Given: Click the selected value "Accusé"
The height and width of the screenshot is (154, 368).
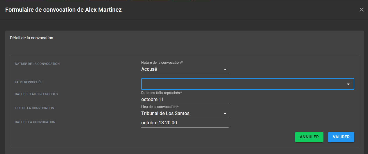Looking at the screenshot, I should click(149, 69).
